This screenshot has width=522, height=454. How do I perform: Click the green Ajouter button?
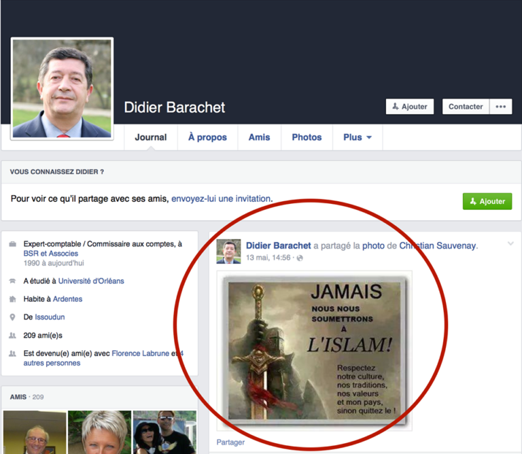487,201
